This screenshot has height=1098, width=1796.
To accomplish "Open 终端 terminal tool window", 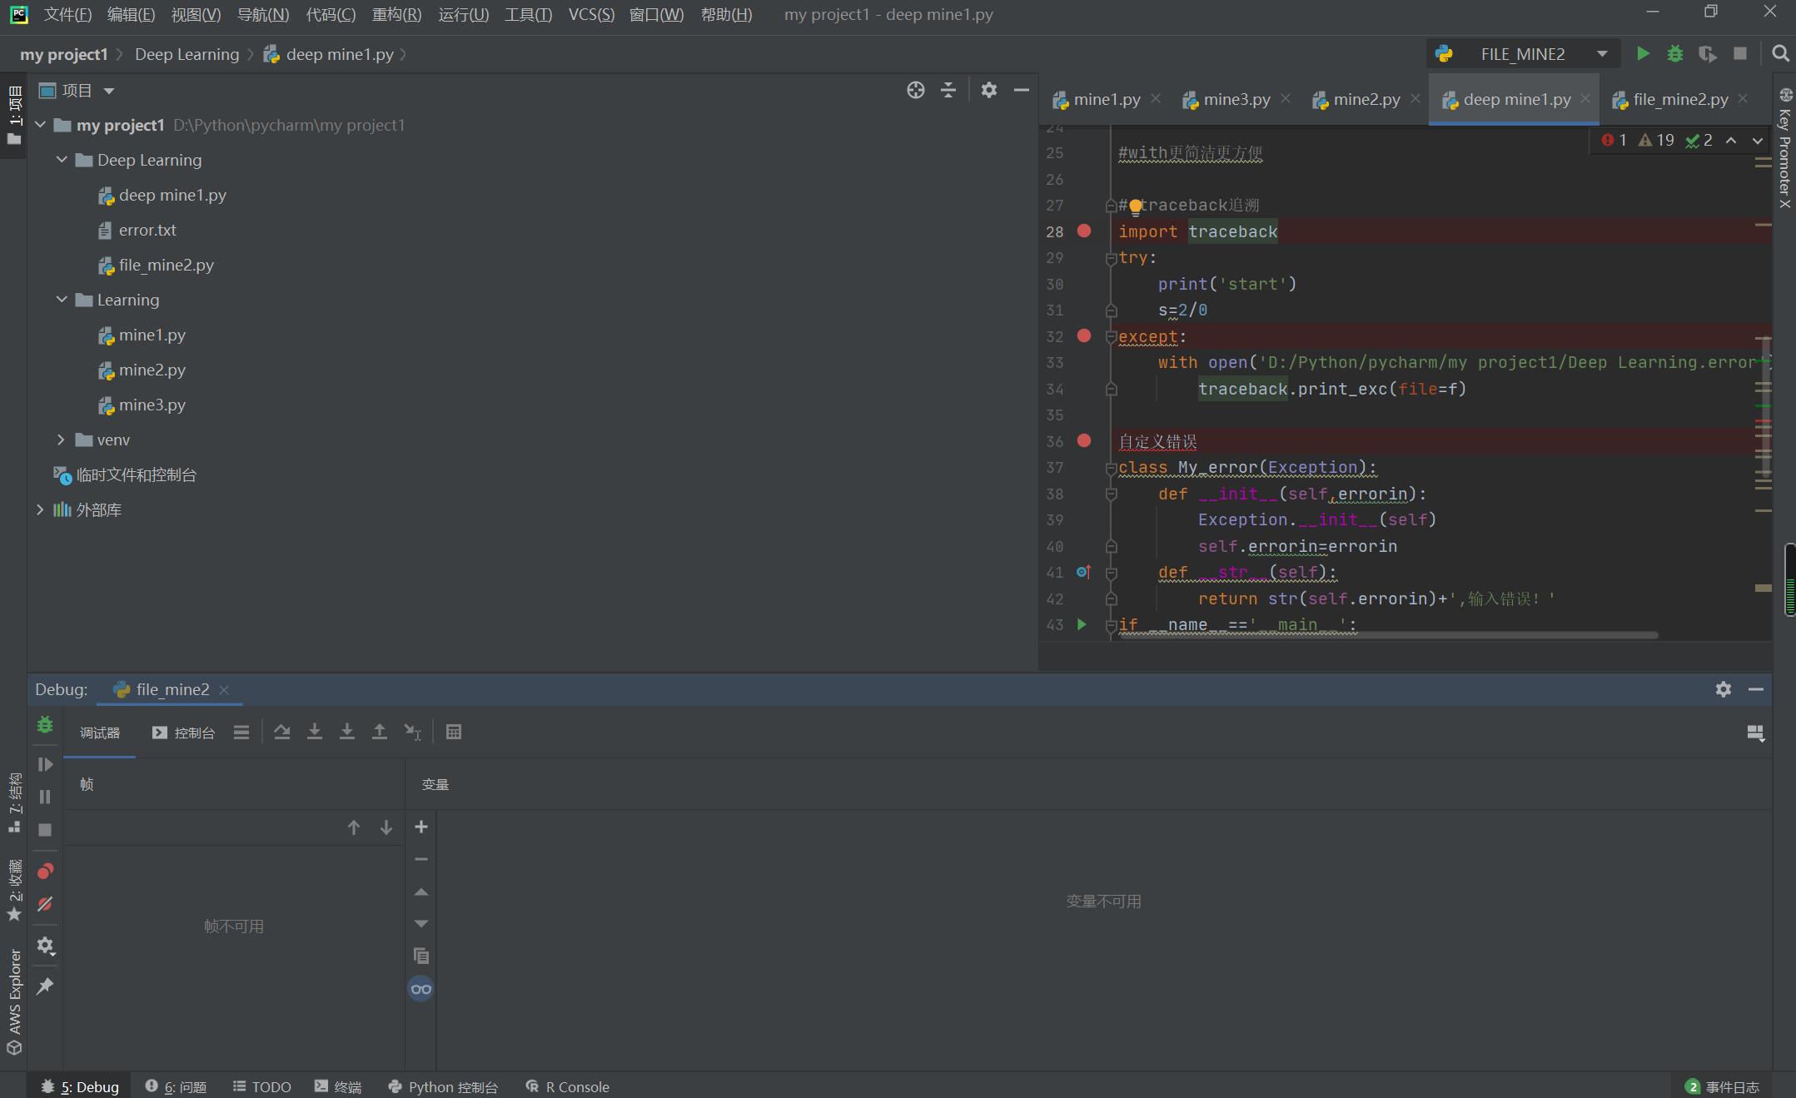I will click(338, 1086).
